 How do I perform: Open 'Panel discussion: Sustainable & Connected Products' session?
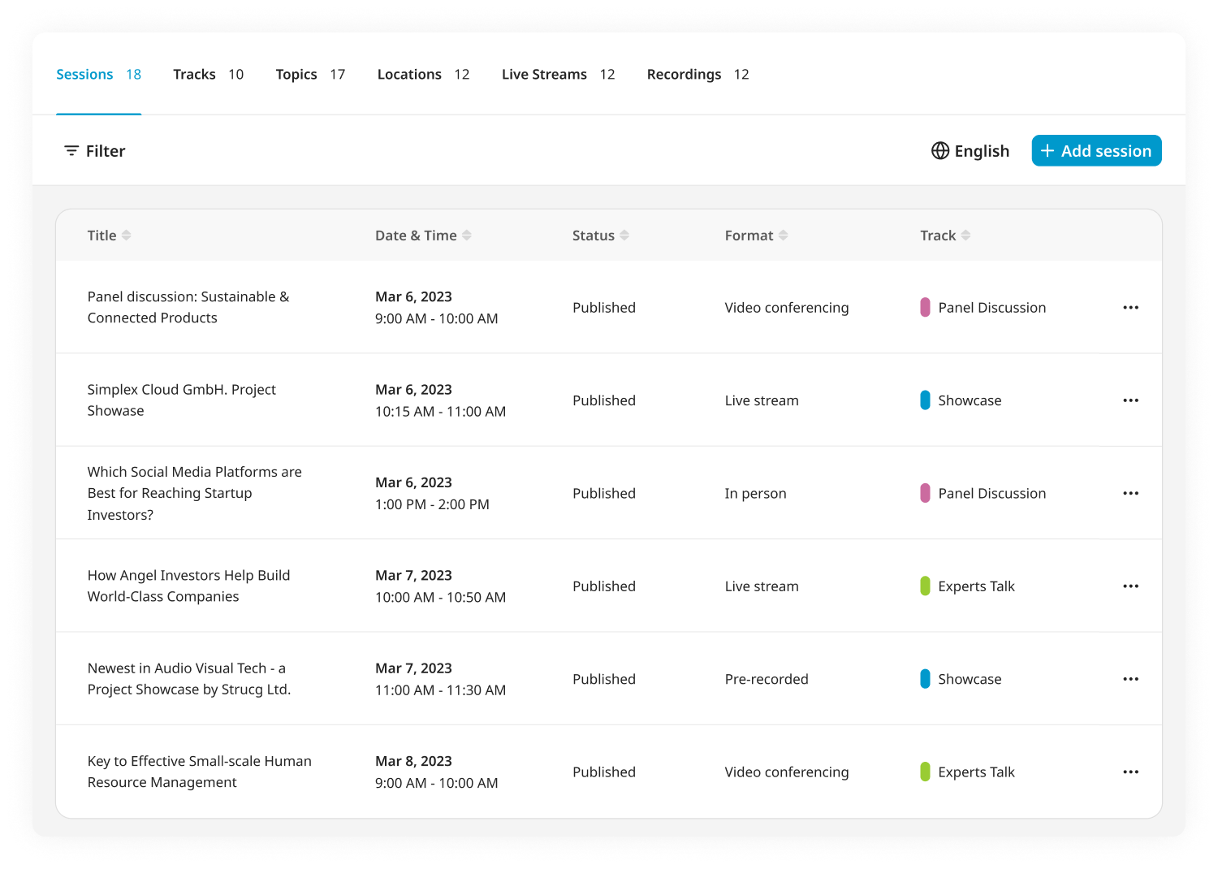[188, 307]
